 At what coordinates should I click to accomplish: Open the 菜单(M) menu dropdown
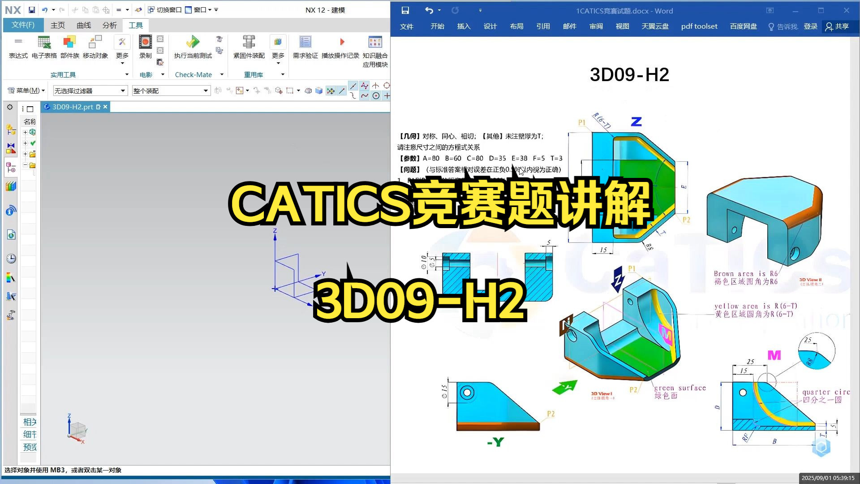coord(26,91)
